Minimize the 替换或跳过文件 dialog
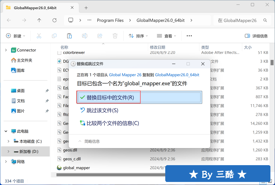This screenshot has height=185, width=275. (x=174, y=64)
